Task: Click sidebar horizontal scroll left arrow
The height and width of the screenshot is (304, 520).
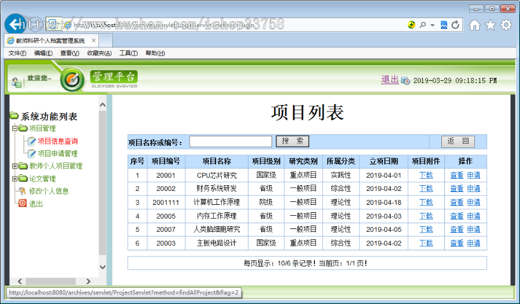Action: point(20,281)
